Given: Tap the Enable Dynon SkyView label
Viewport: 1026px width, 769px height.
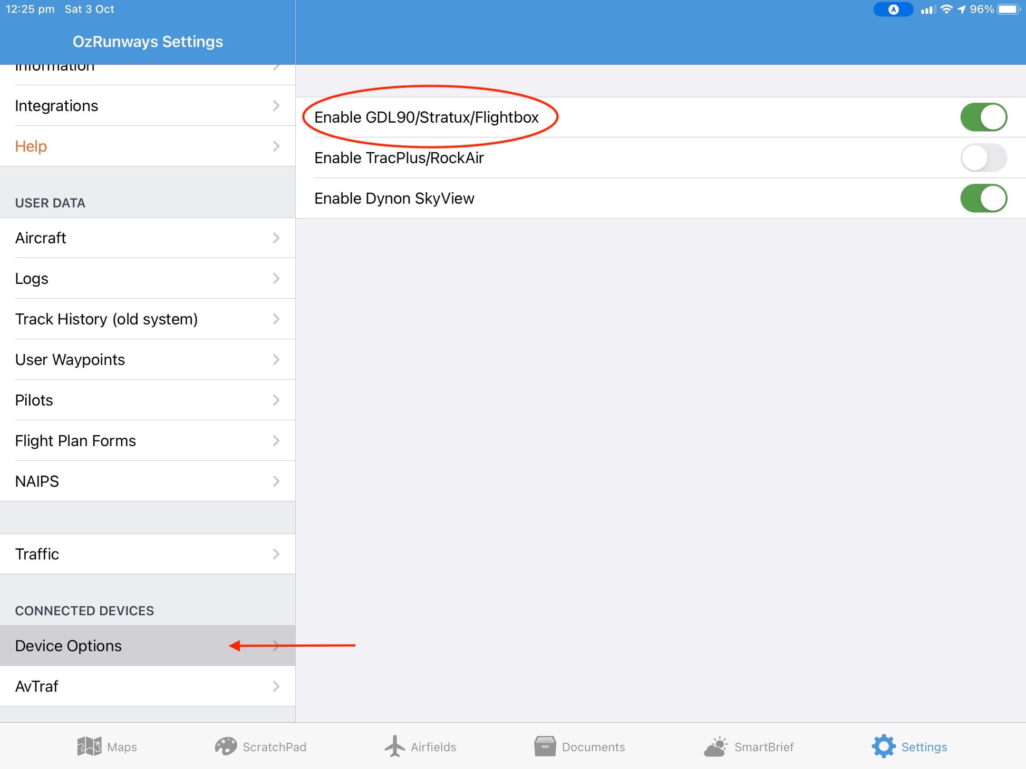Looking at the screenshot, I should pos(394,198).
